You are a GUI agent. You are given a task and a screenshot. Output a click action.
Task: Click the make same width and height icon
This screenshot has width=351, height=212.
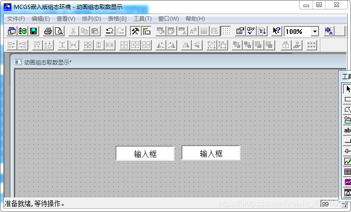click(88, 45)
